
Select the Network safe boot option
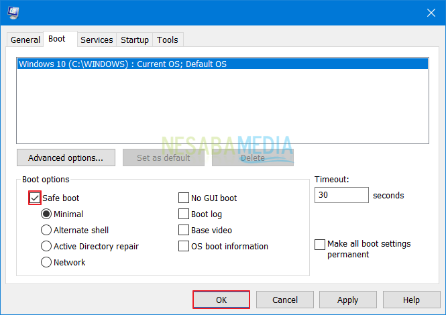click(x=46, y=263)
